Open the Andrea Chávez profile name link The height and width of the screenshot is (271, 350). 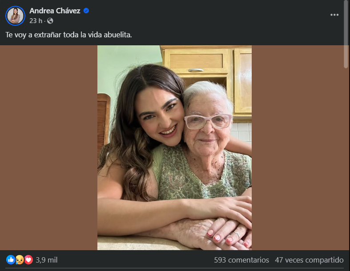[x=55, y=11]
